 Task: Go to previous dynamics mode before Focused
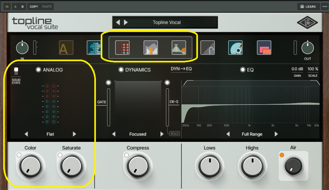click(x=114, y=134)
